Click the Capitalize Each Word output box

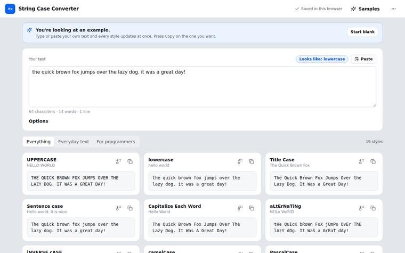203,227
